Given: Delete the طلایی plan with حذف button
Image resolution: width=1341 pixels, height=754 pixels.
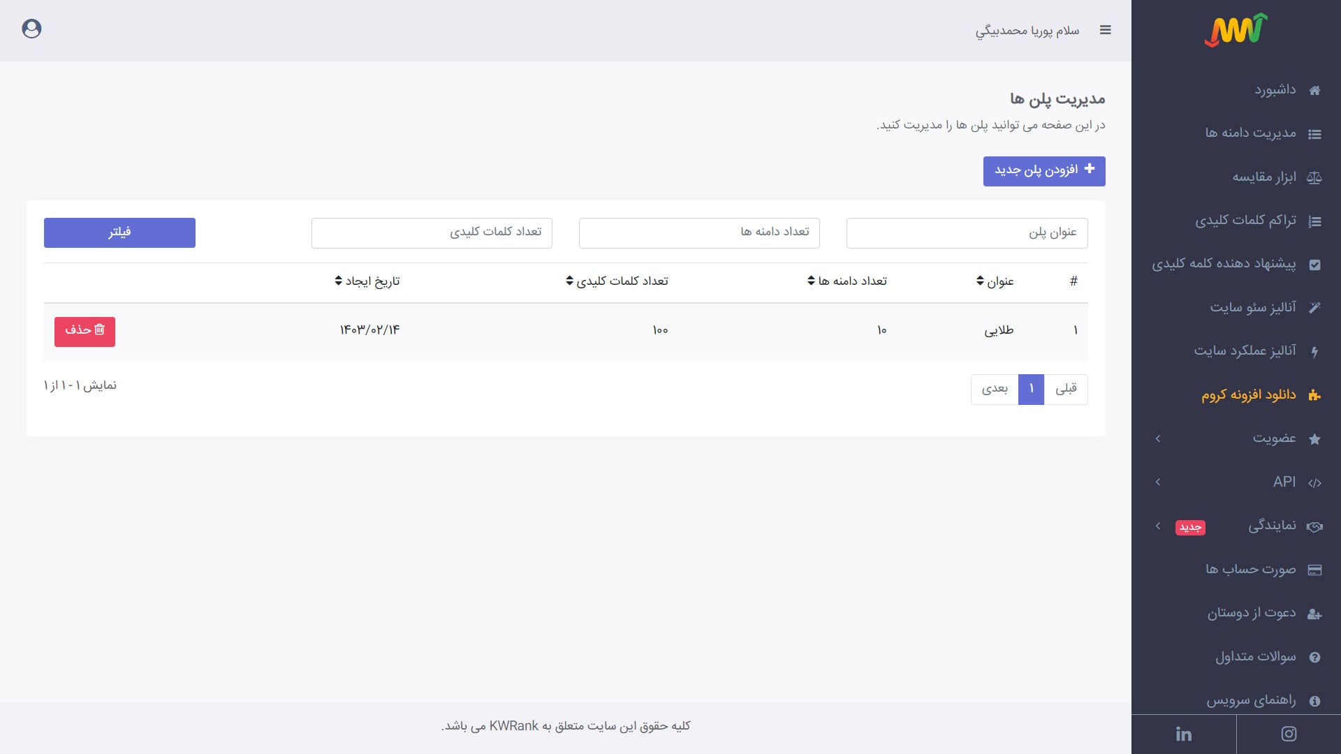Looking at the screenshot, I should click(x=85, y=332).
